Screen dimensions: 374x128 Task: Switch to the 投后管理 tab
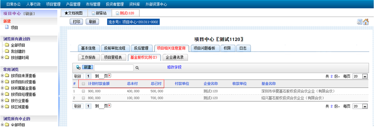(x=141, y=48)
